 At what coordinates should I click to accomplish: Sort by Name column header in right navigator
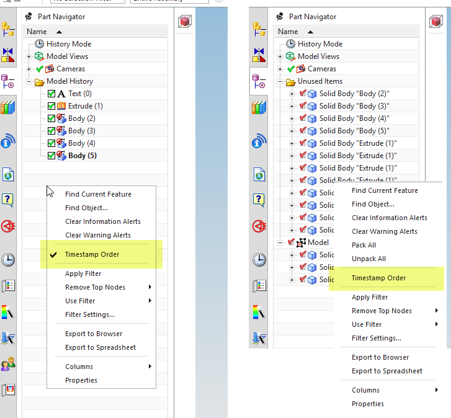pos(346,32)
